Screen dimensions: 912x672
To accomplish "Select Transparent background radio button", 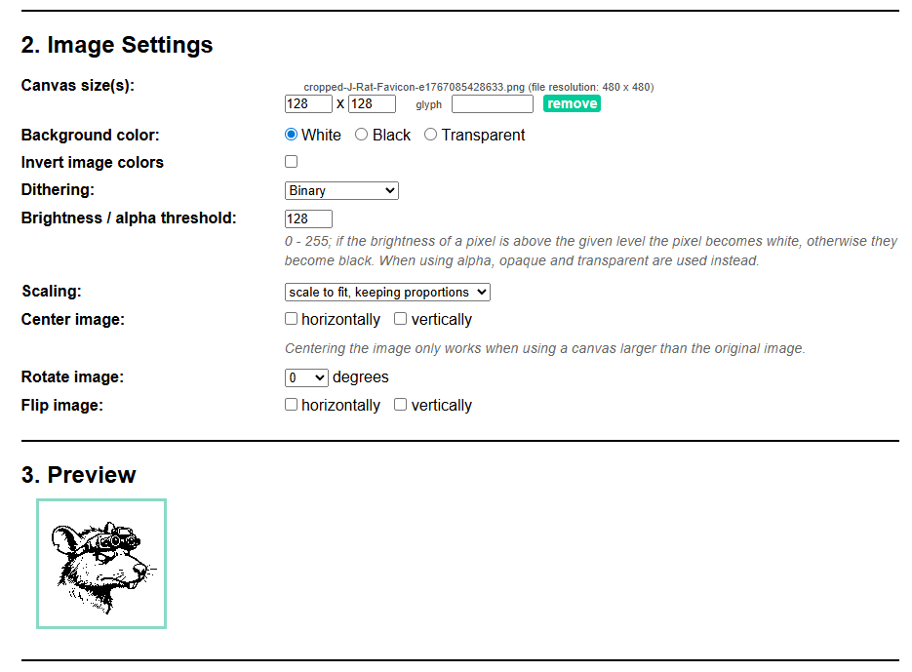I will pyautogui.click(x=430, y=135).
